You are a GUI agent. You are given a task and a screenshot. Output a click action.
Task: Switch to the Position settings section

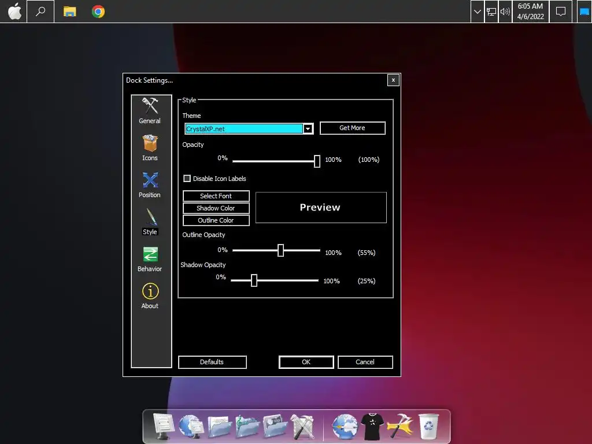click(150, 185)
